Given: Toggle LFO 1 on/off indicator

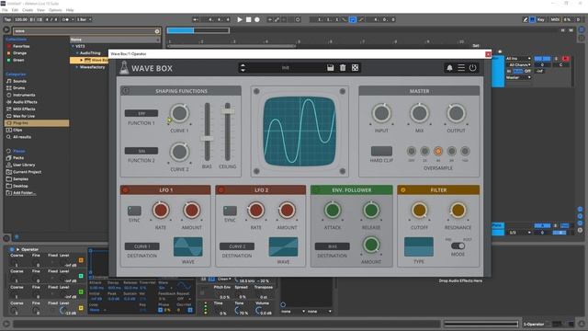Looking at the screenshot, I should pyautogui.click(x=126, y=190).
